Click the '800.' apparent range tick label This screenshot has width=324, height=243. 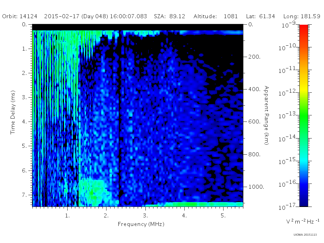254,154
